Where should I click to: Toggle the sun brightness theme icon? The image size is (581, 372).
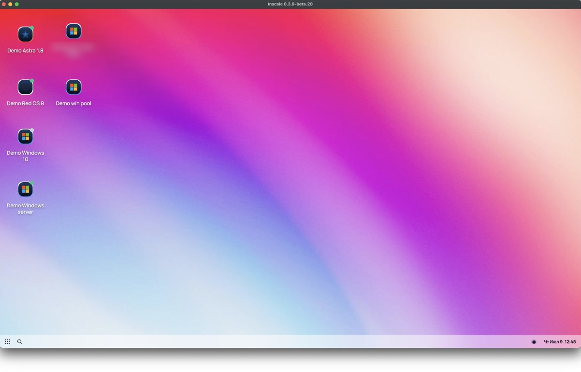coord(534,342)
